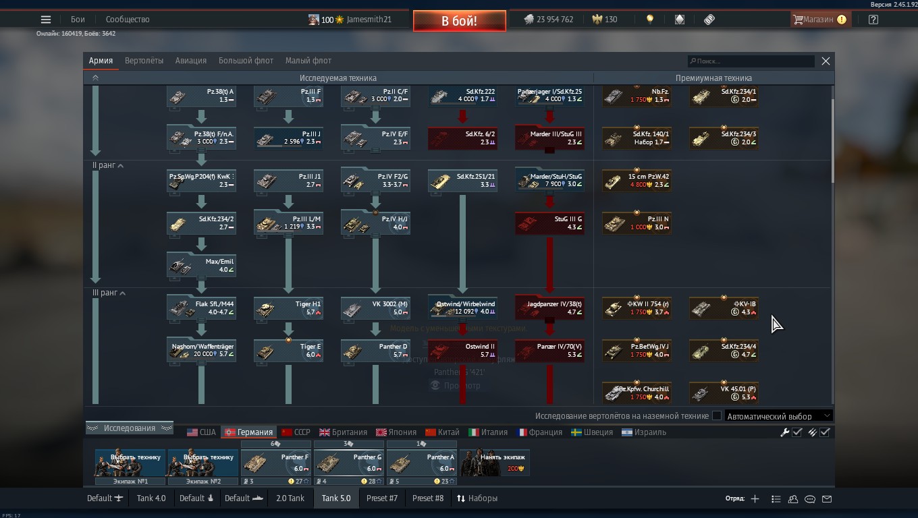Select the Ostwind II vehicle card
This screenshot has width=918, height=518.
coord(462,351)
